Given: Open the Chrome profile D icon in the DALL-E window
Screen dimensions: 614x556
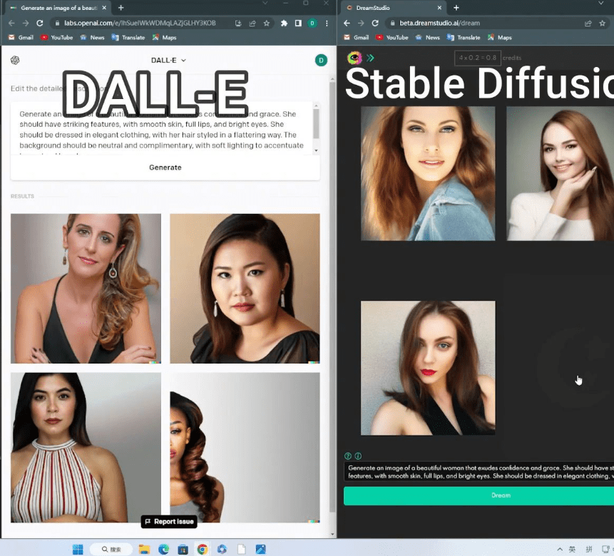Looking at the screenshot, I should click(x=312, y=23).
